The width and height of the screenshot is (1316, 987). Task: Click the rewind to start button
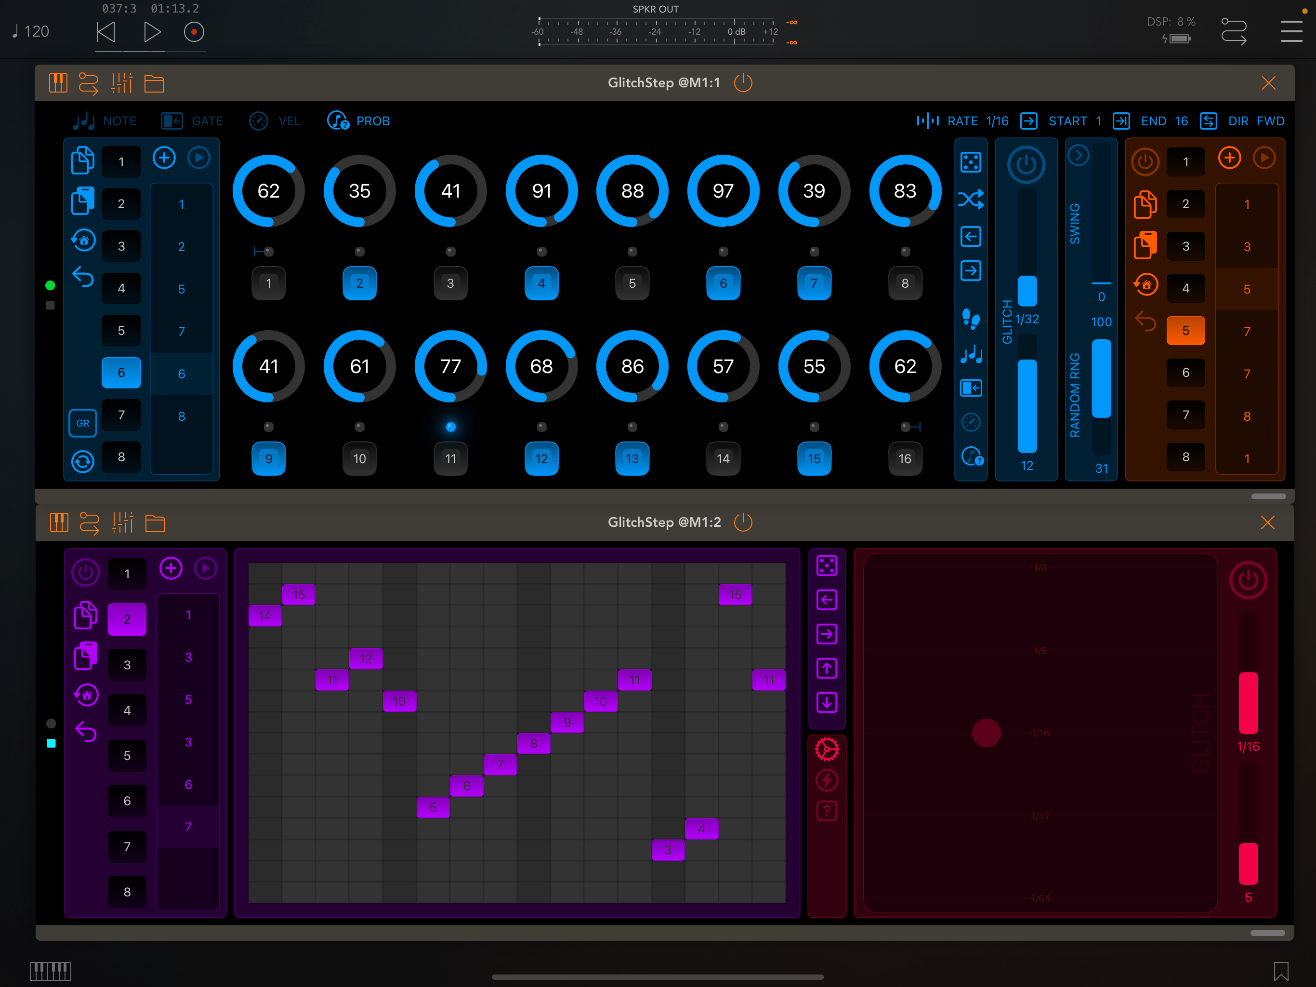coord(106,32)
